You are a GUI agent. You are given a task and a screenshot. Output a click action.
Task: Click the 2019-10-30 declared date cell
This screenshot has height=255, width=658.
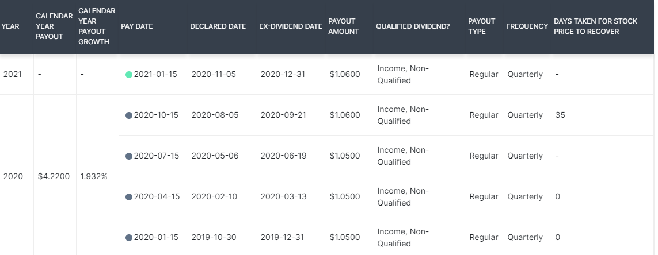pos(214,237)
